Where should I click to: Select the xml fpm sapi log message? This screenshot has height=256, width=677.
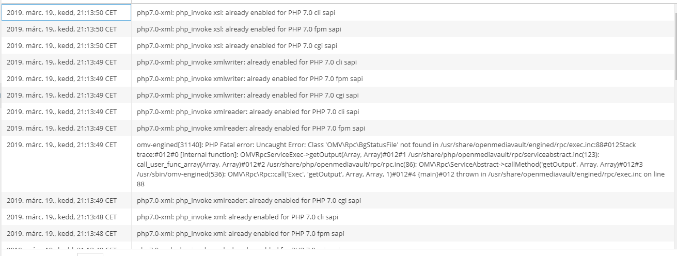(241, 233)
